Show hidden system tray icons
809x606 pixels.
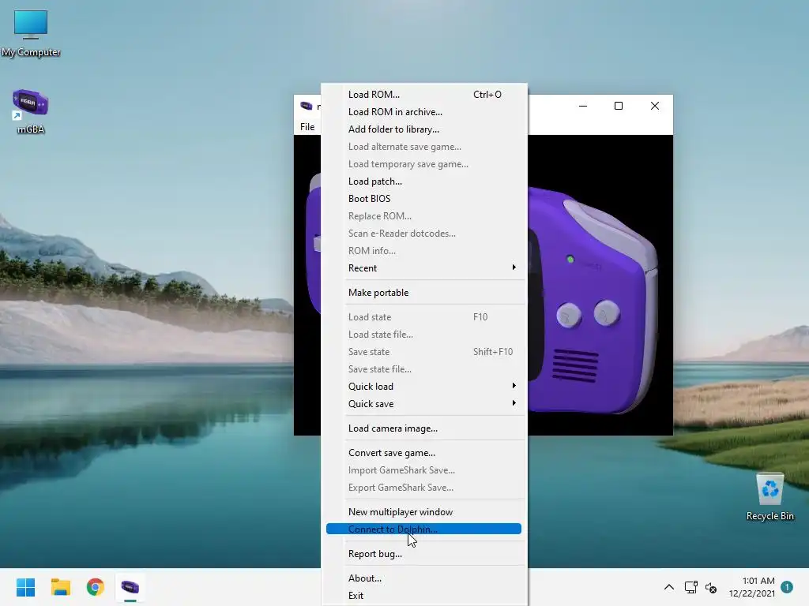[x=668, y=587]
